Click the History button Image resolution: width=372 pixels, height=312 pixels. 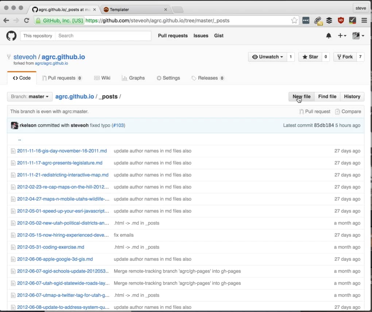352,97
